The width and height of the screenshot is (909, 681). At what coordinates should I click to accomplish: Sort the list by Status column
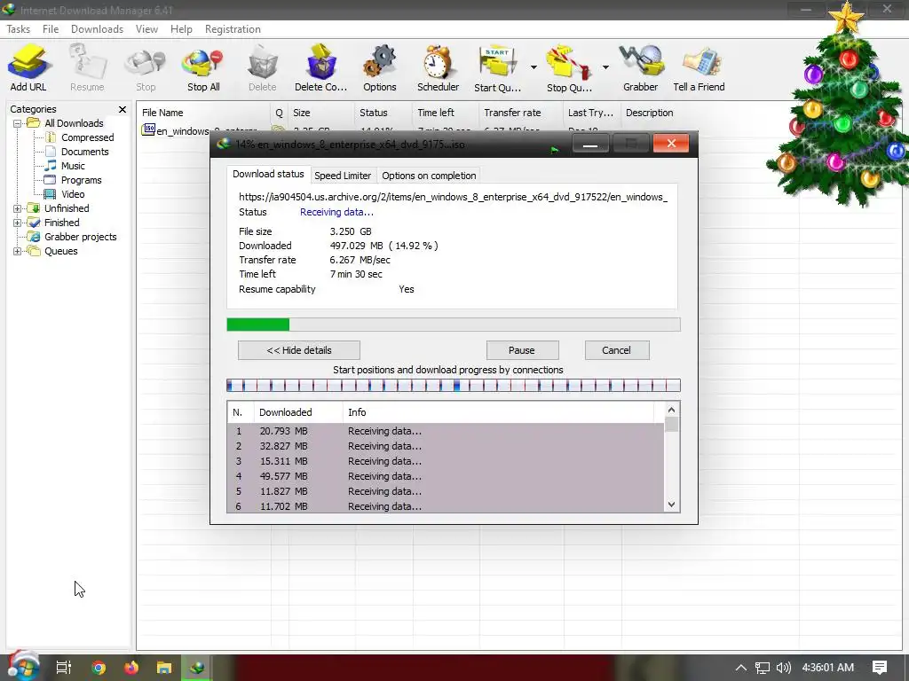click(x=383, y=113)
